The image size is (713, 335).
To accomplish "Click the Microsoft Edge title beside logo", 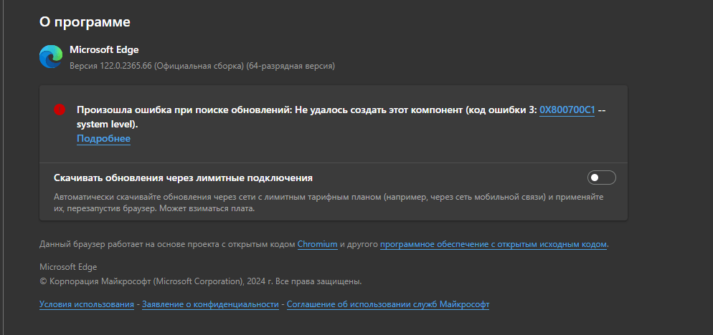I will point(104,49).
